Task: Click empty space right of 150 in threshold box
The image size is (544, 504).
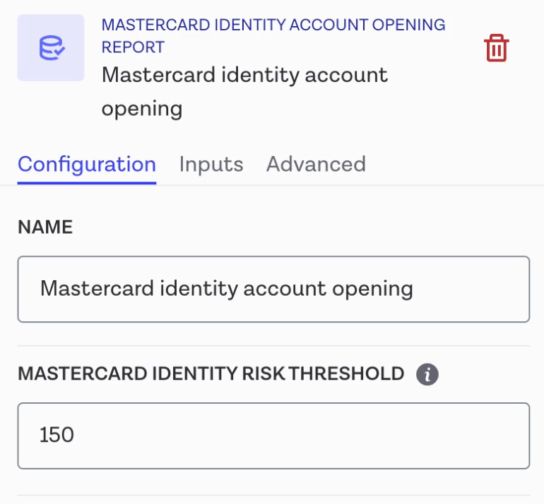Action: coord(318,435)
